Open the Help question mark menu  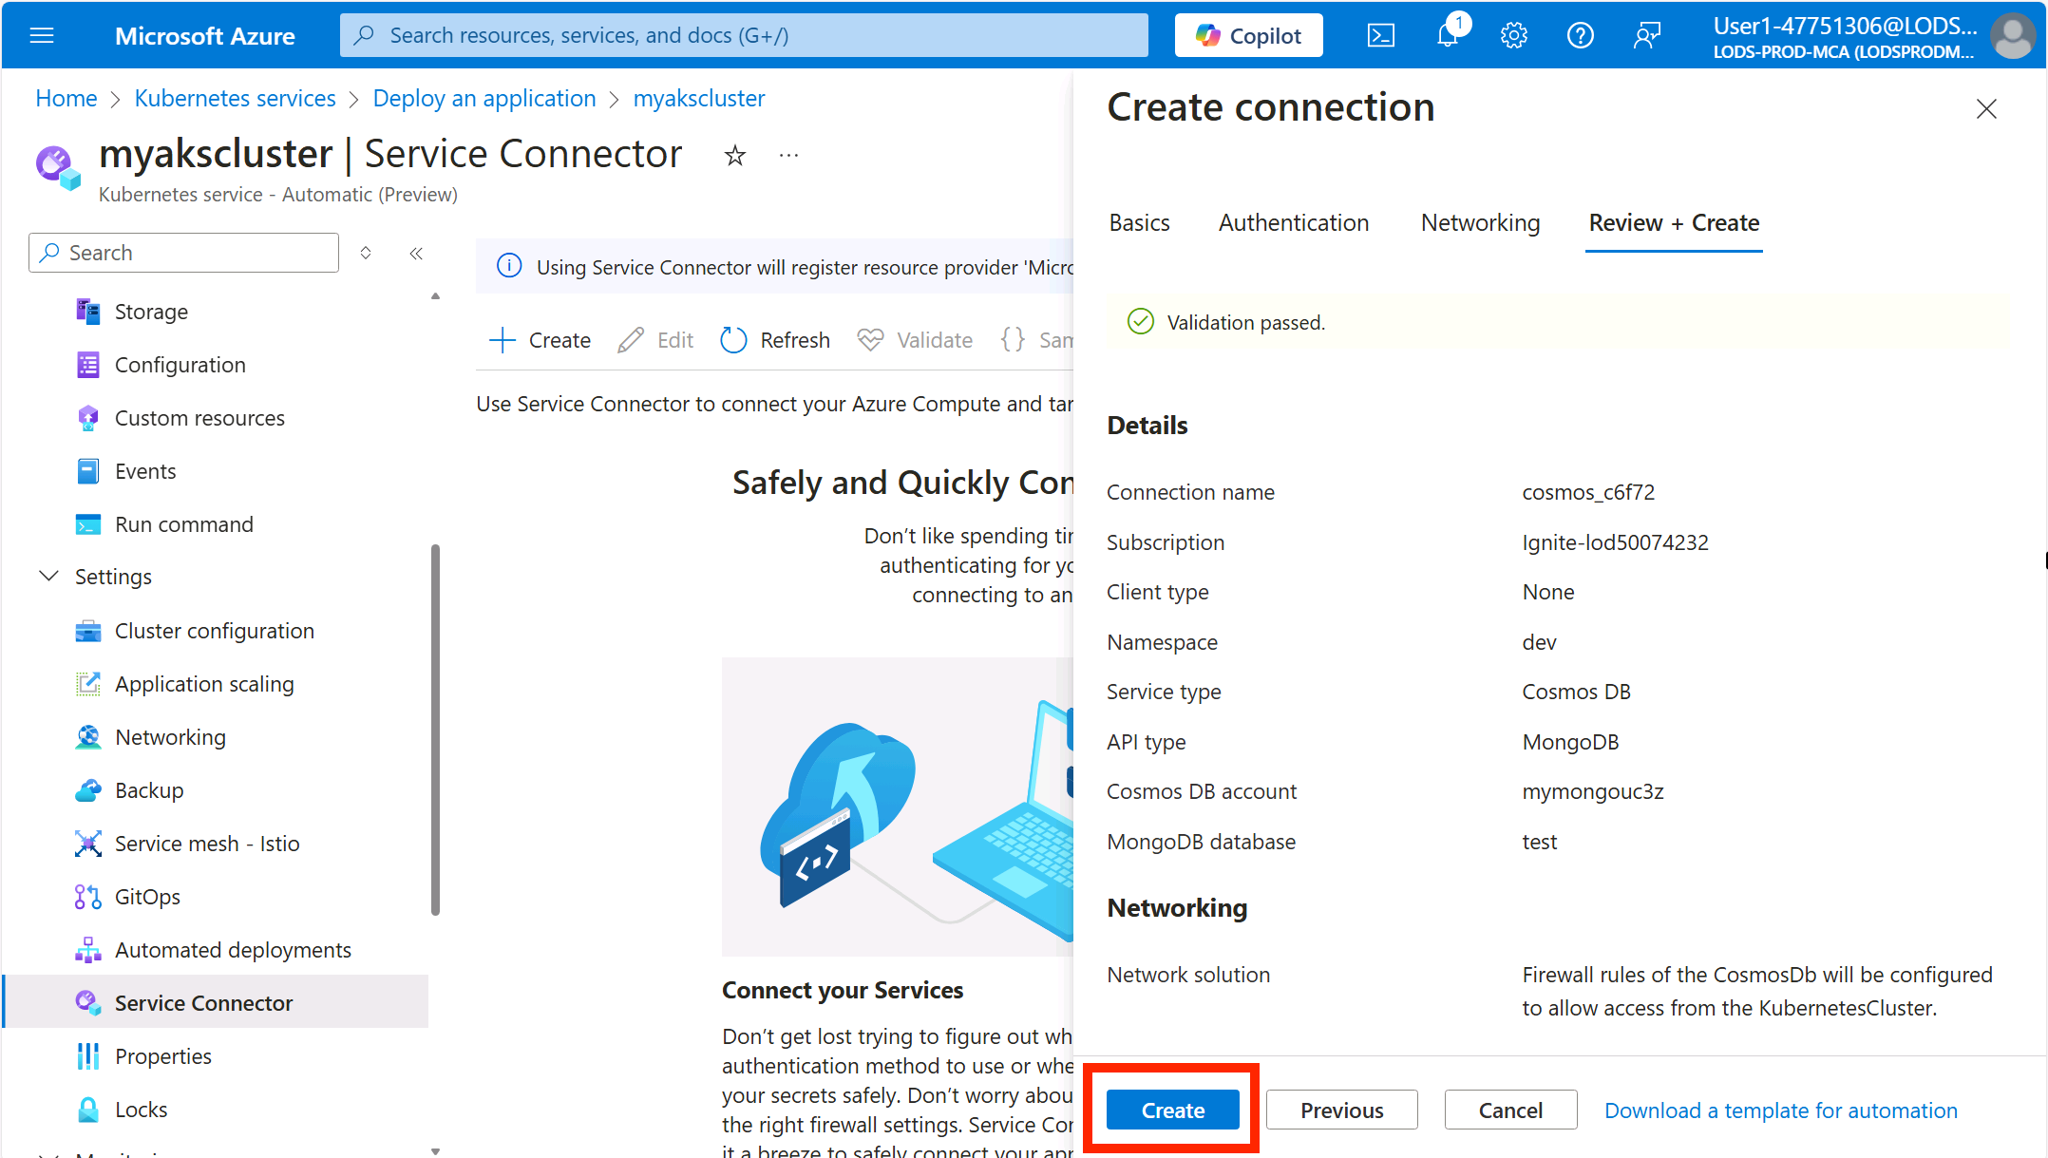tap(1580, 35)
